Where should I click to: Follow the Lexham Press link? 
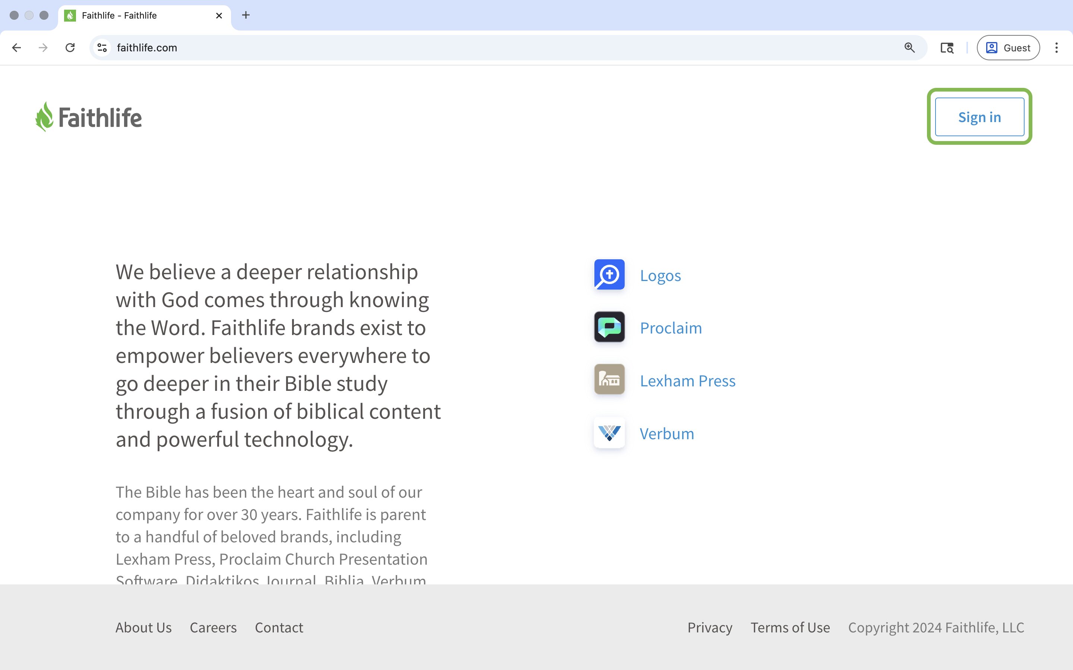[688, 381]
